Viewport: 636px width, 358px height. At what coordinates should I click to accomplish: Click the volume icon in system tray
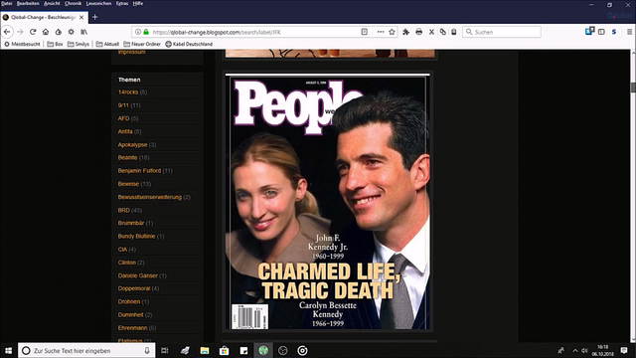pos(584,350)
